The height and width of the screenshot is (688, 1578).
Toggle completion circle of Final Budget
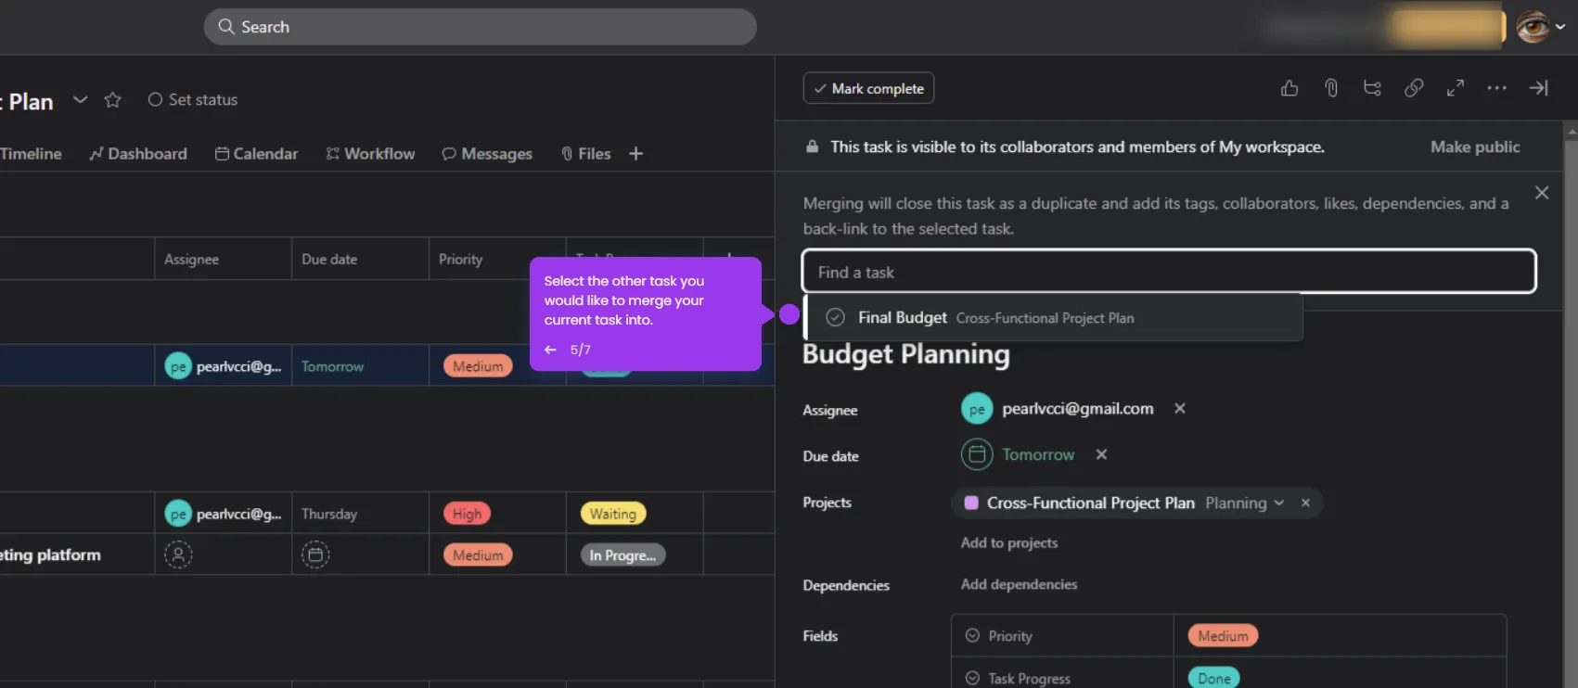click(835, 317)
